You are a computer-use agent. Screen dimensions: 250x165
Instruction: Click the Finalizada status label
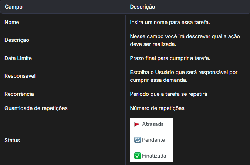click(x=154, y=156)
